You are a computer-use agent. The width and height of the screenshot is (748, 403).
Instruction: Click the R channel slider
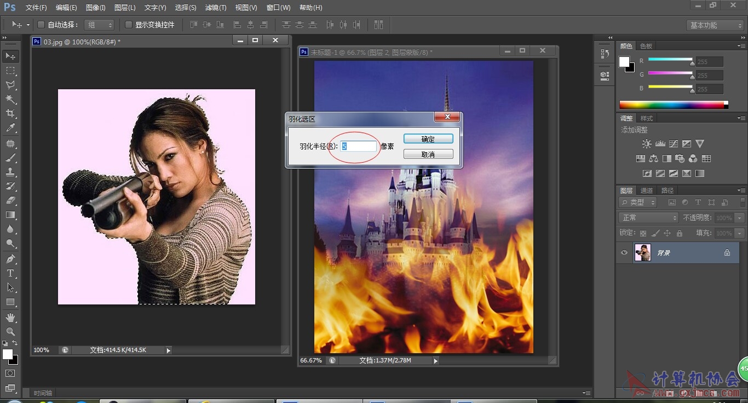click(x=670, y=60)
